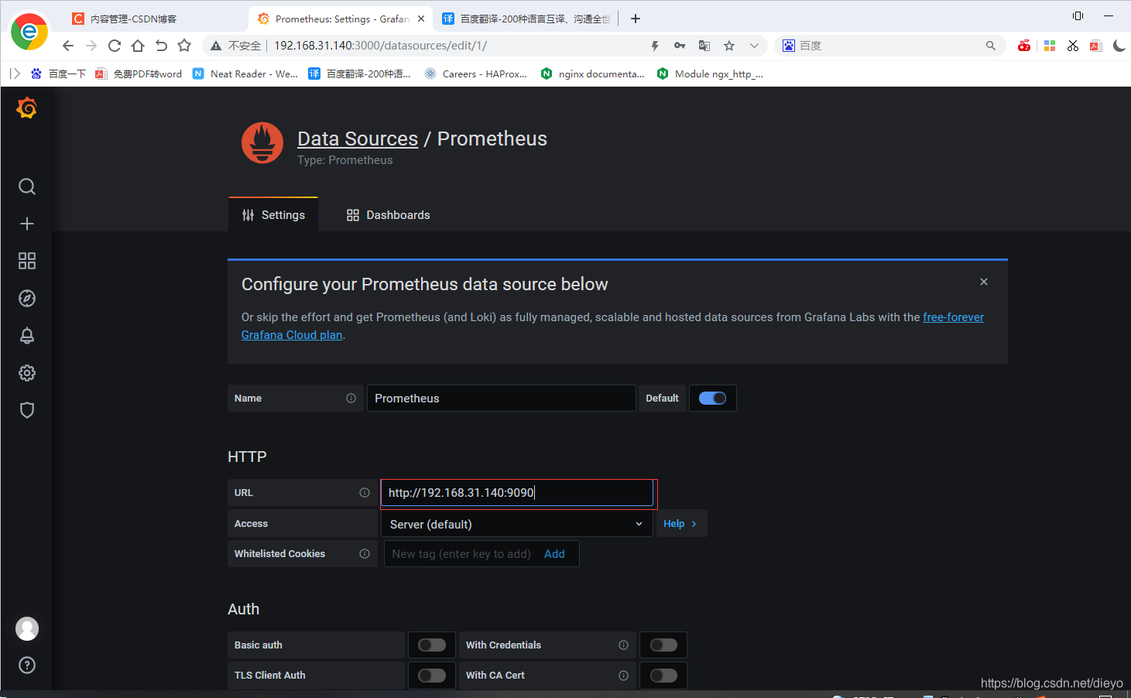
Task: Open the free-forever link
Action: tap(953, 317)
